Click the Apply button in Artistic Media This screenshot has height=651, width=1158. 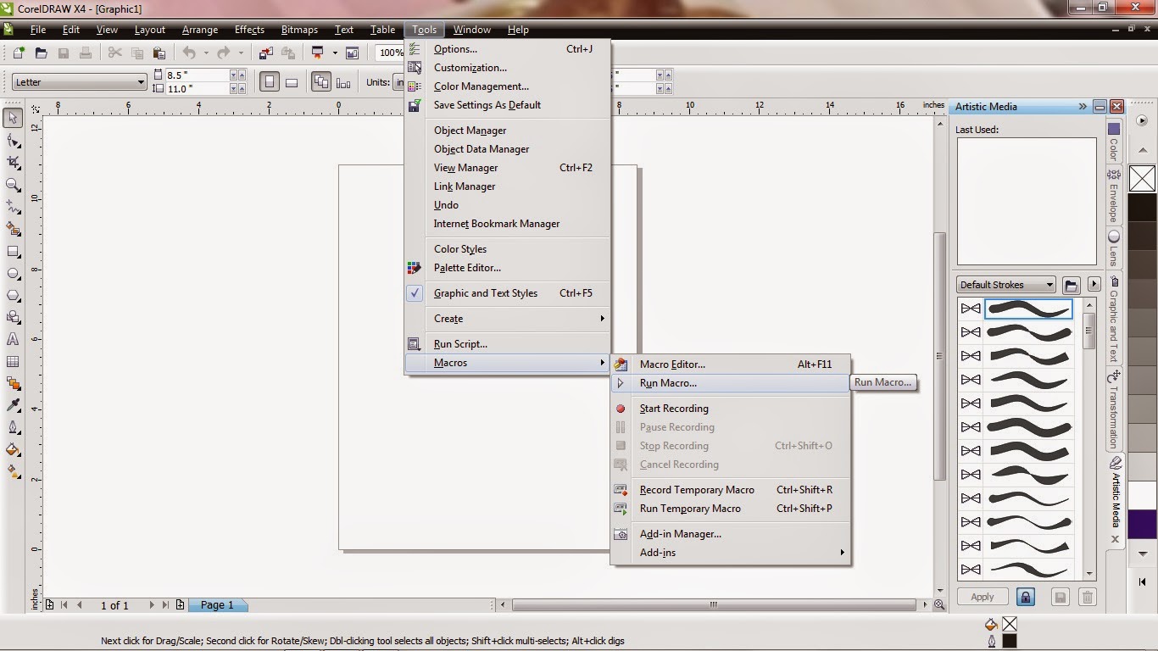point(983,597)
